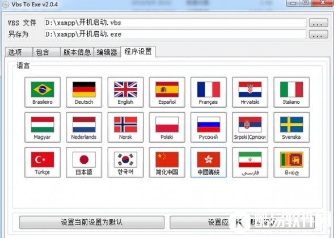This screenshot has width=334, height=238.
Task: Set language to Türkçe
Action: click(43, 163)
